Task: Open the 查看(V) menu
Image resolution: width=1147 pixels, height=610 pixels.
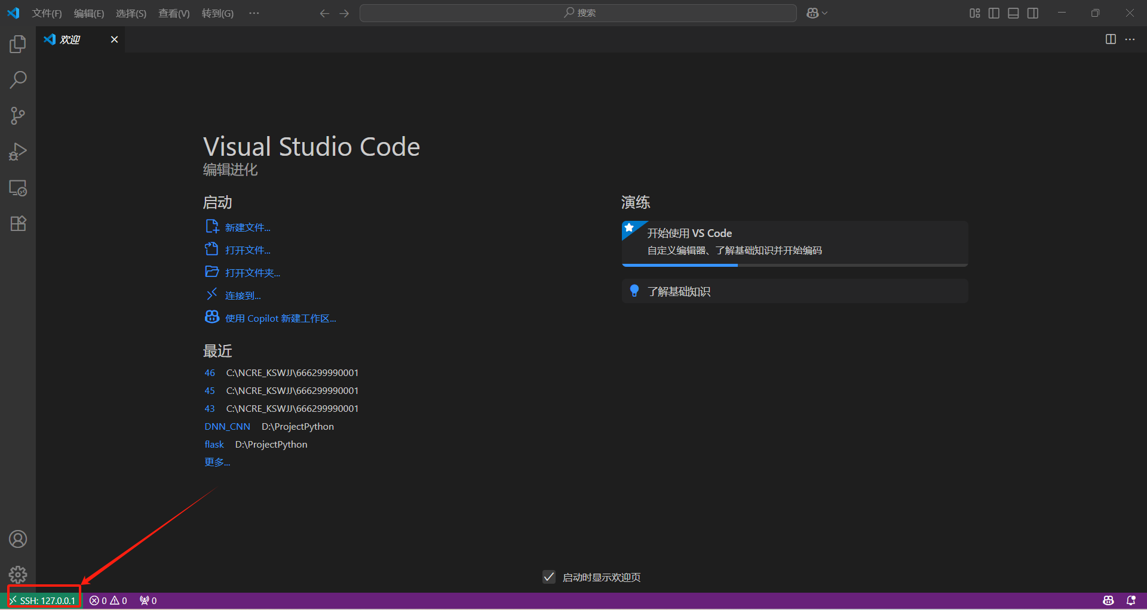Action: [x=174, y=13]
